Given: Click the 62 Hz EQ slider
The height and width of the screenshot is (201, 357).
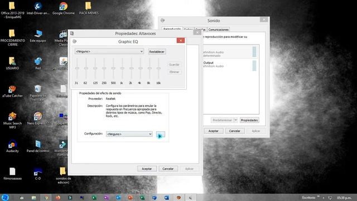Looking at the screenshot, I should coord(86,68).
